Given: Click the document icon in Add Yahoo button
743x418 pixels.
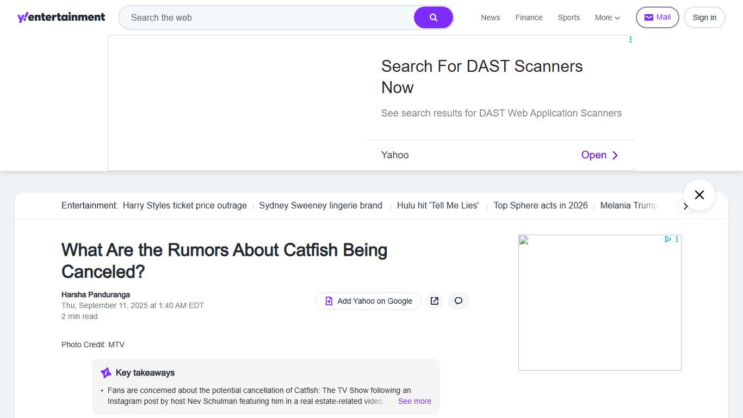Looking at the screenshot, I should (x=328, y=300).
